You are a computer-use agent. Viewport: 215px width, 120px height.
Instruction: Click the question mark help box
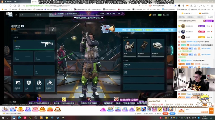coord(53,29)
